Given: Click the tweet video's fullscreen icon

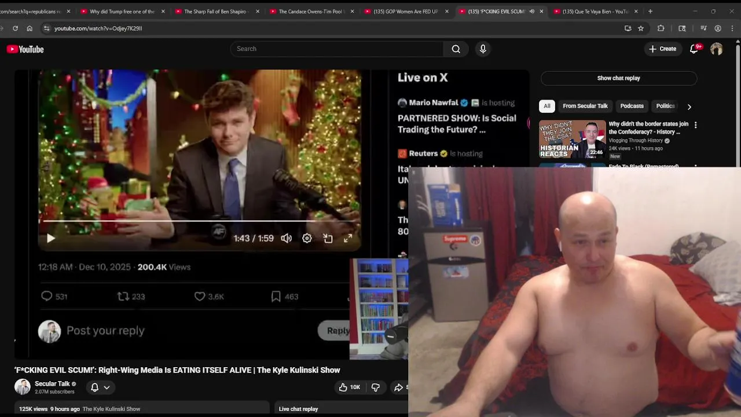Looking at the screenshot, I should 348,238.
